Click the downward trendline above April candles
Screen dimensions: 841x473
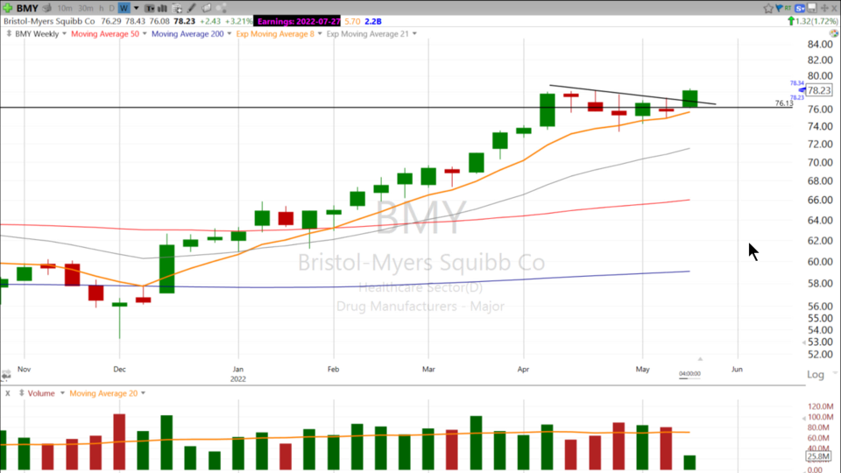pos(633,95)
